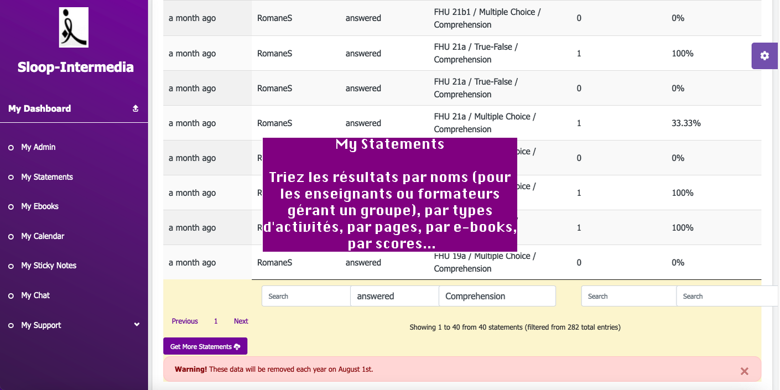This screenshot has height=390, width=780.
Task: Open My Calendar in the sidebar
Action: pyautogui.click(x=43, y=236)
